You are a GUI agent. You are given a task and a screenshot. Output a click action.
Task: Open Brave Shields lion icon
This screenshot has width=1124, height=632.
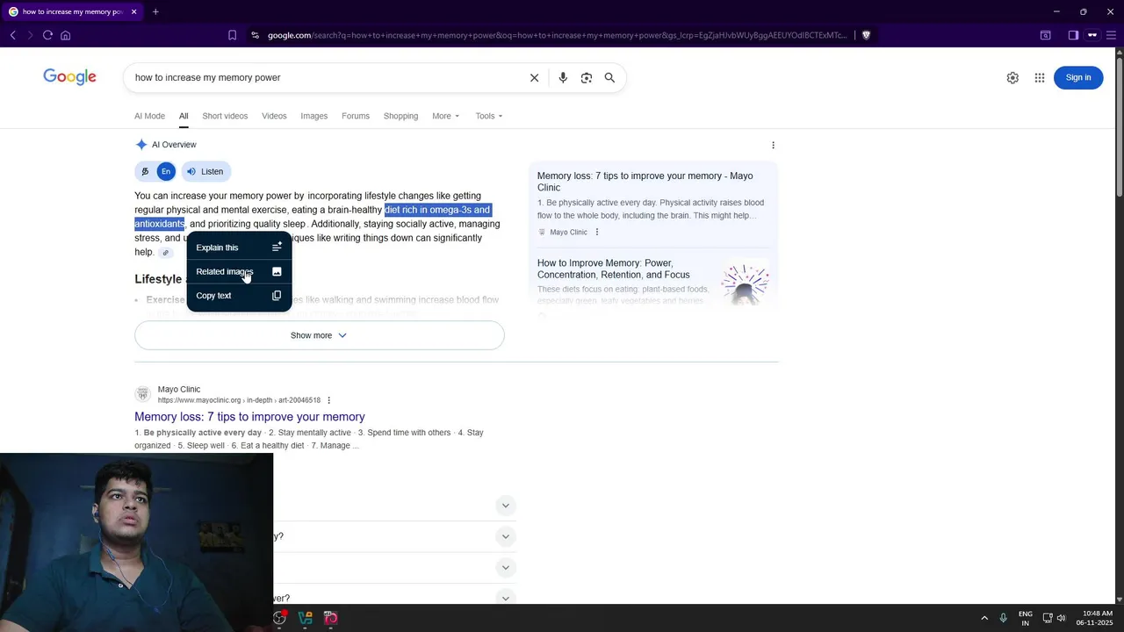point(866,35)
